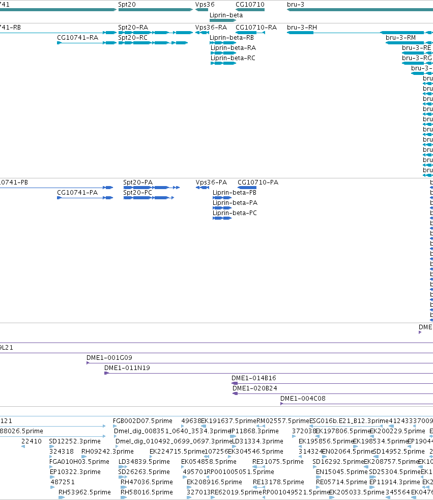This screenshot has height=500, width=433.
Task: Click the LD31334.3prime EST label
Action: click(257, 441)
